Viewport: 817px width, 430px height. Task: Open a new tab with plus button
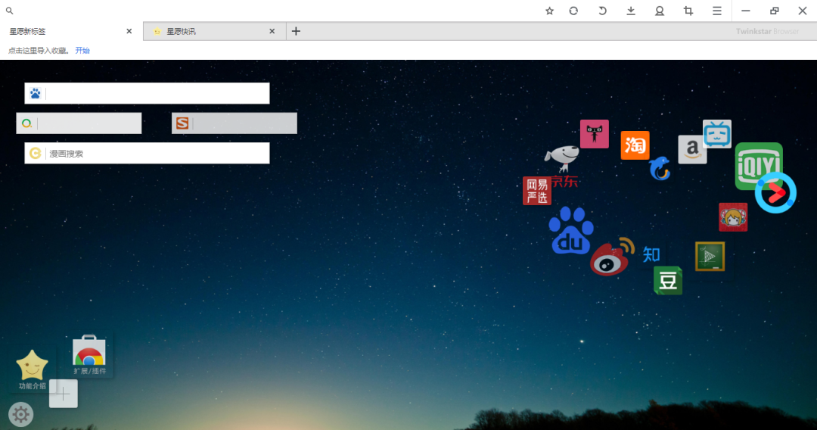tap(296, 31)
